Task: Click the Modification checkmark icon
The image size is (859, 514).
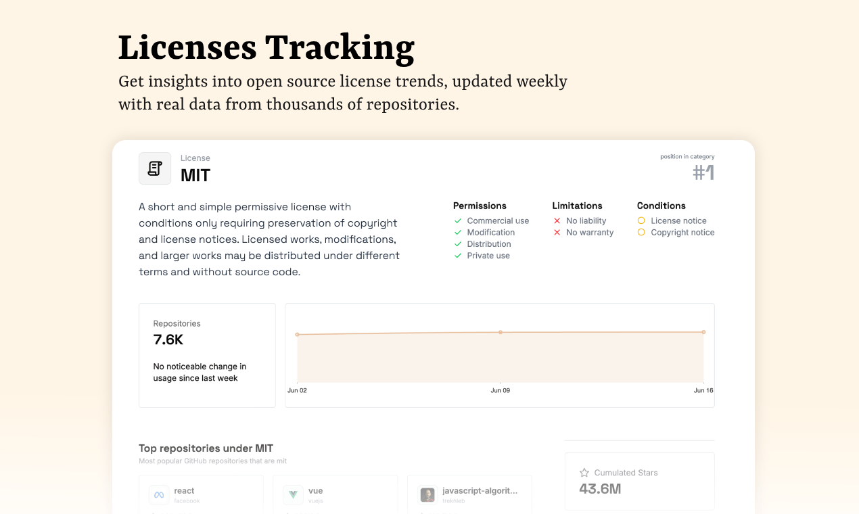Action: click(x=458, y=232)
